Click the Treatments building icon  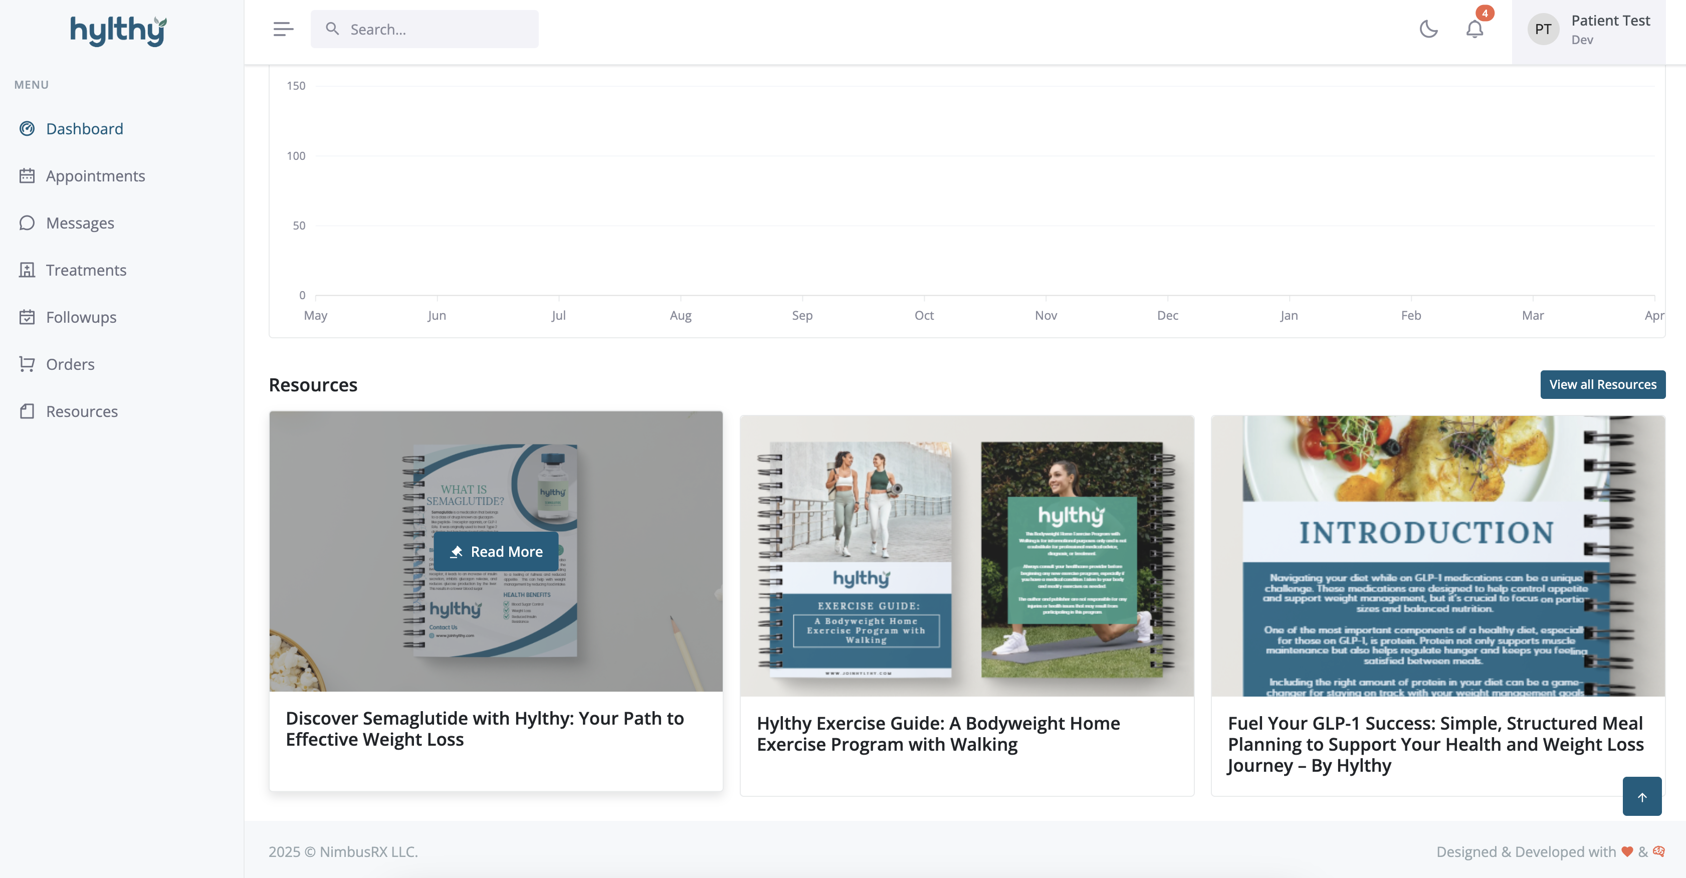click(27, 270)
